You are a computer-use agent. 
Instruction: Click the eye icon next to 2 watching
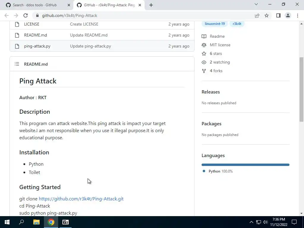click(204, 62)
